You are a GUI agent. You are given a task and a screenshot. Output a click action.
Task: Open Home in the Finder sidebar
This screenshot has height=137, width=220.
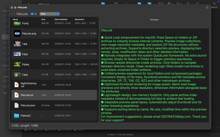click(5, 15)
